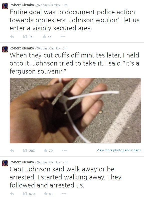Open more options on first tweet
The width and height of the screenshot is (144, 197).
63,37
